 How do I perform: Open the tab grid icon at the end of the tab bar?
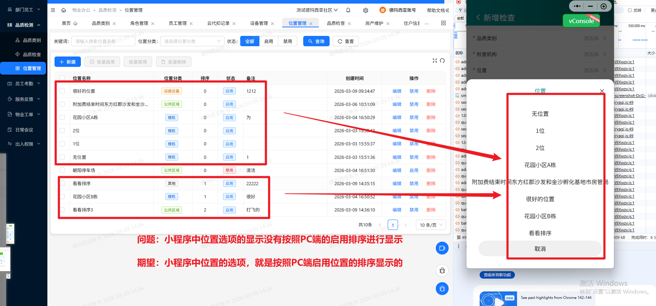(443, 23)
